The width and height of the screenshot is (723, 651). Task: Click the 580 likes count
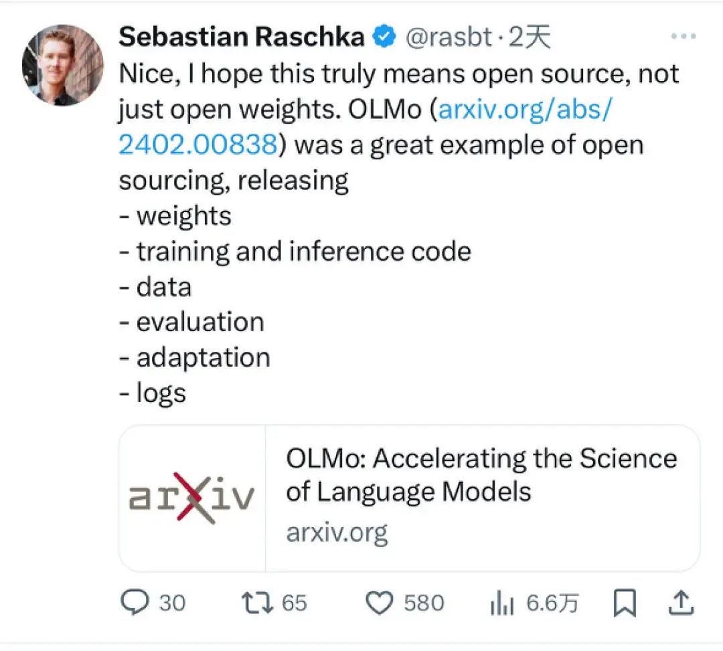point(424,603)
